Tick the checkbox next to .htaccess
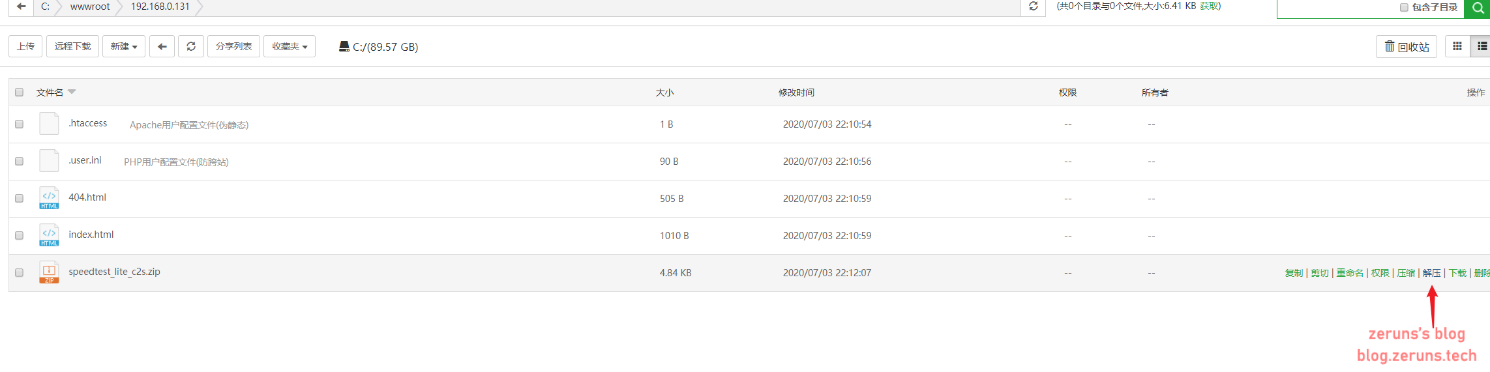This screenshot has height=372, width=1490. tap(20, 124)
